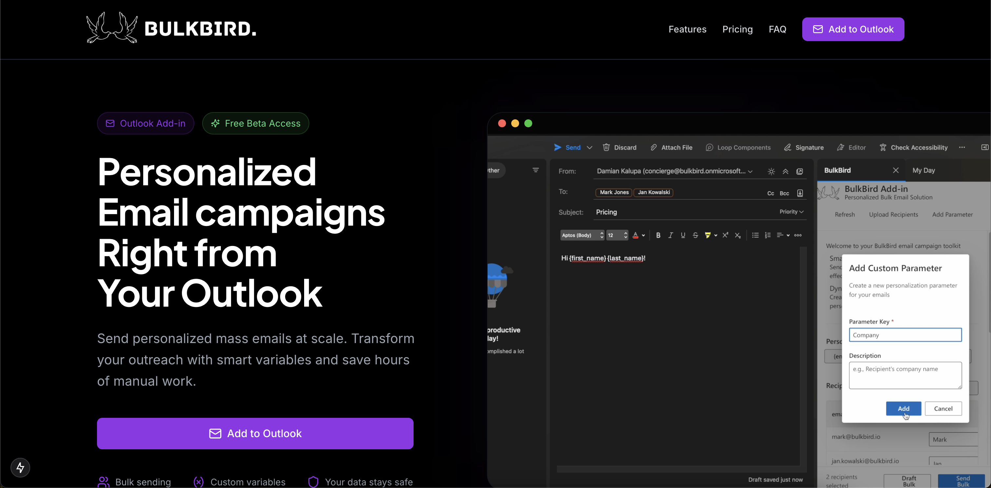Click the large Add to Outlook button
The width and height of the screenshot is (991, 488).
tap(255, 433)
